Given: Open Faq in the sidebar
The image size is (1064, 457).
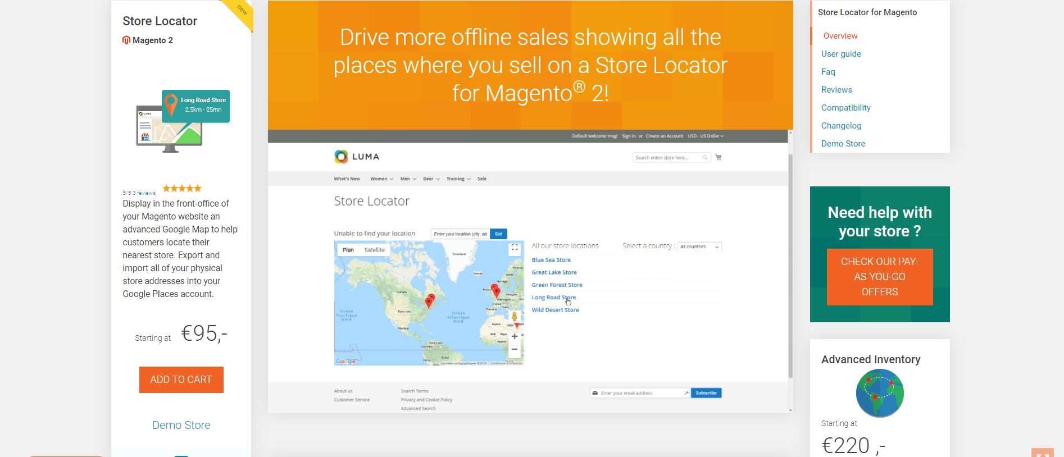Looking at the screenshot, I should coord(828,72).
